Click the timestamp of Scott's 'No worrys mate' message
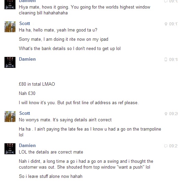The image size is (178, 182). coord(174,114)
